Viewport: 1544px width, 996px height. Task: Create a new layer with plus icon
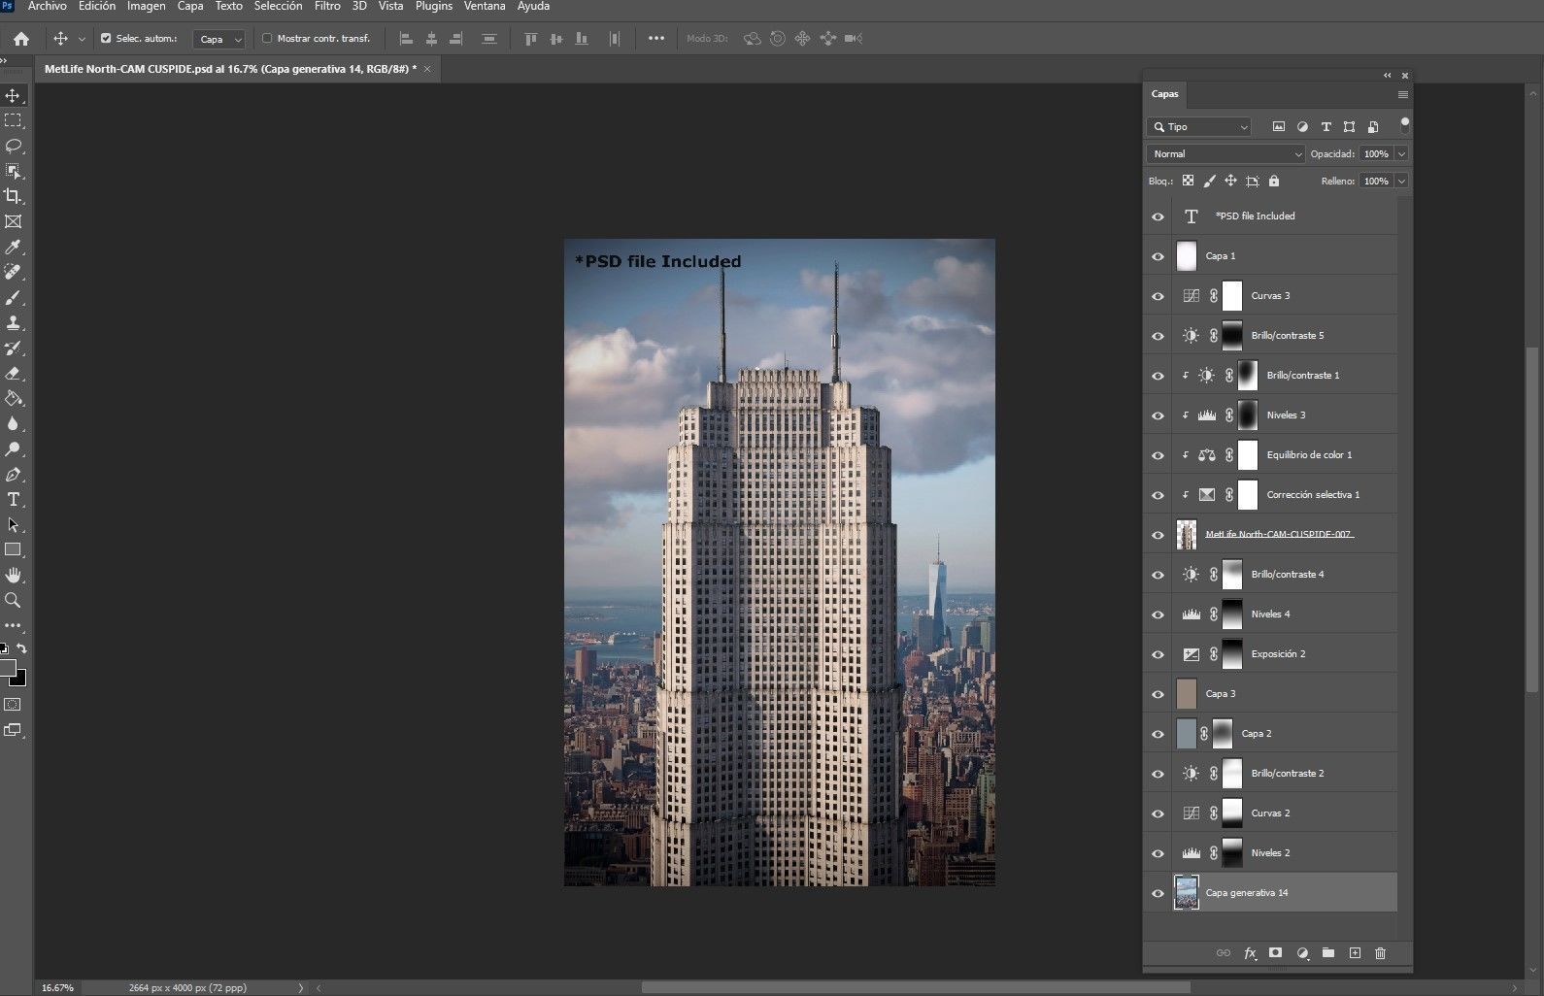tap(1355, 953)
